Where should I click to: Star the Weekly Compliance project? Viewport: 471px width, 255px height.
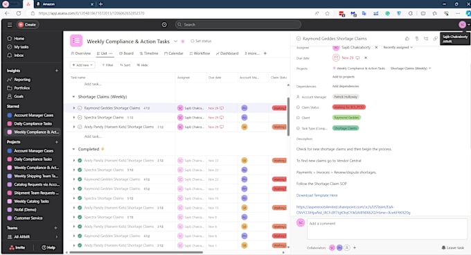coord(183,41)
